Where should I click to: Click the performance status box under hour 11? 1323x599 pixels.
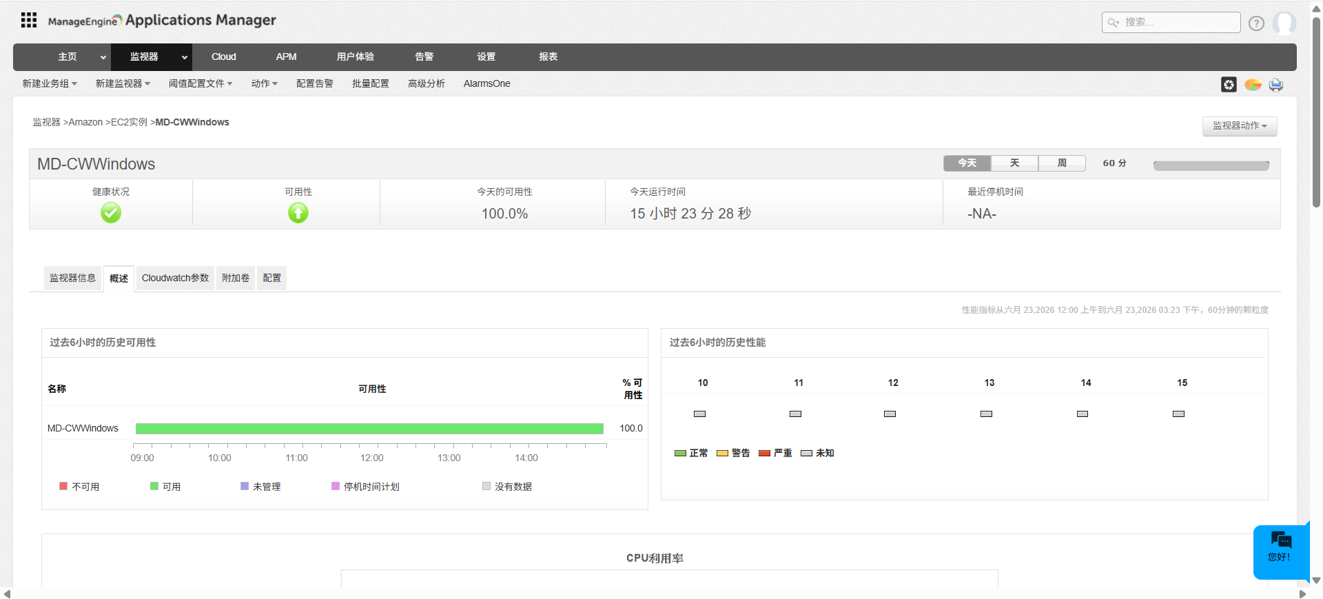point(796,414)
